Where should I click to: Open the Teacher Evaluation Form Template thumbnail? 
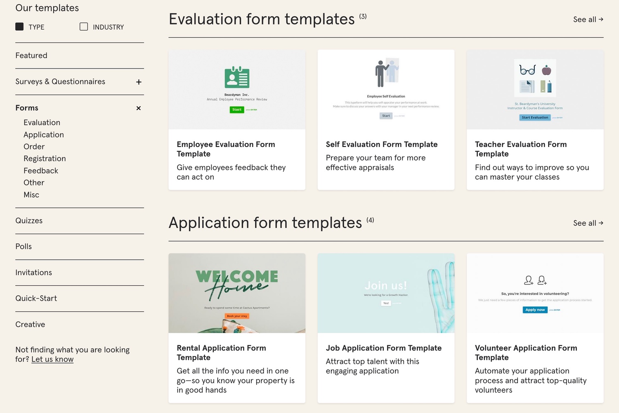tap(535, 89)
